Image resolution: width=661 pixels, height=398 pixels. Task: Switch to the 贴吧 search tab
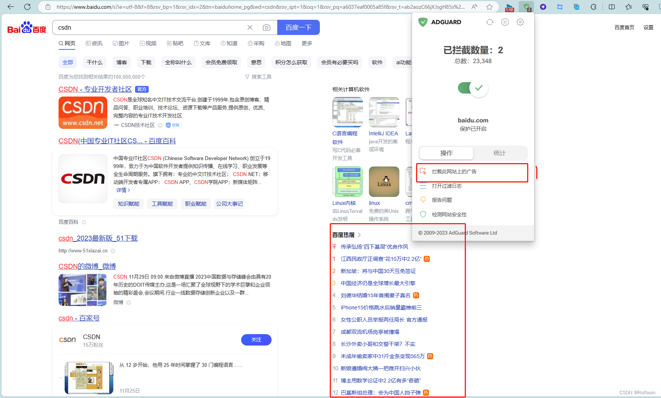[175, 43]
